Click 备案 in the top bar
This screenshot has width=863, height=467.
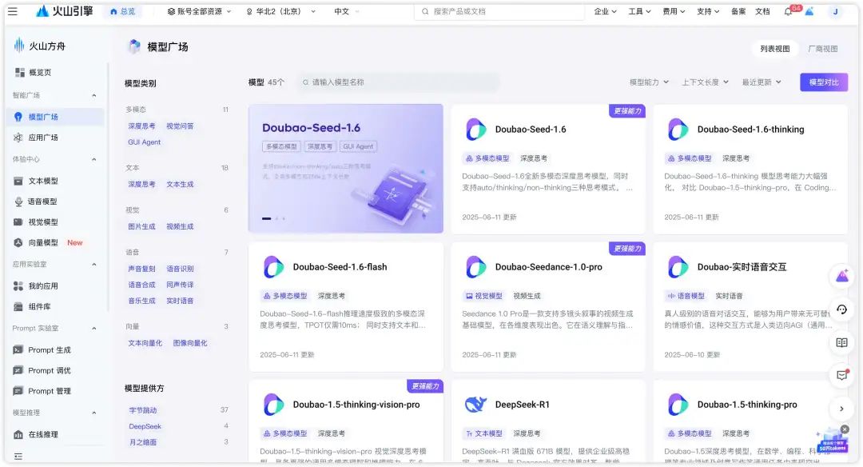click(738, 11)
